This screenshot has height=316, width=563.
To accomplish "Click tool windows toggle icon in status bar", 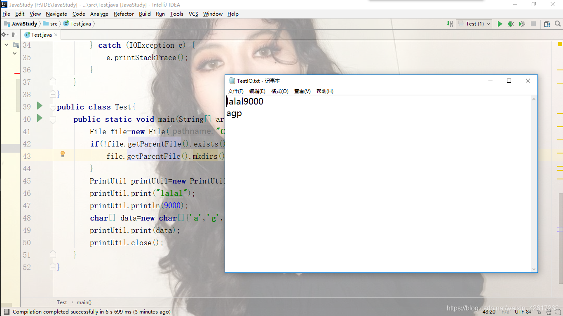I will point(6,312).
